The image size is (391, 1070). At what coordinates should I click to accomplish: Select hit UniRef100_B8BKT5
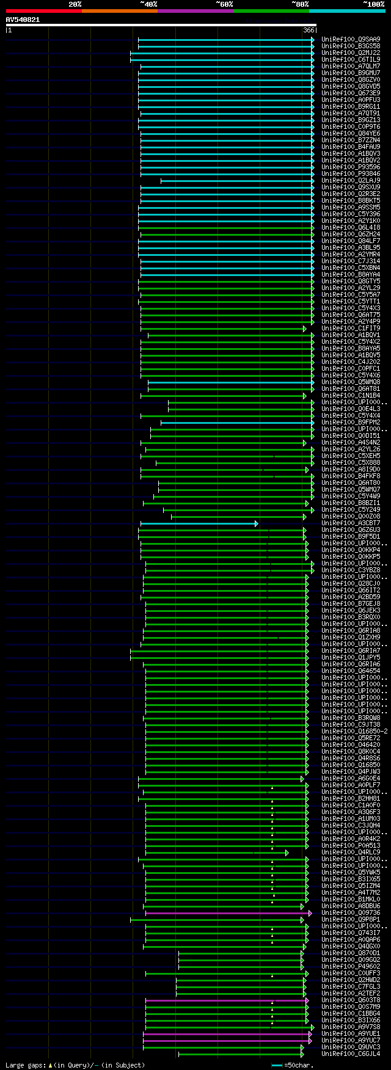click(351, 201)
